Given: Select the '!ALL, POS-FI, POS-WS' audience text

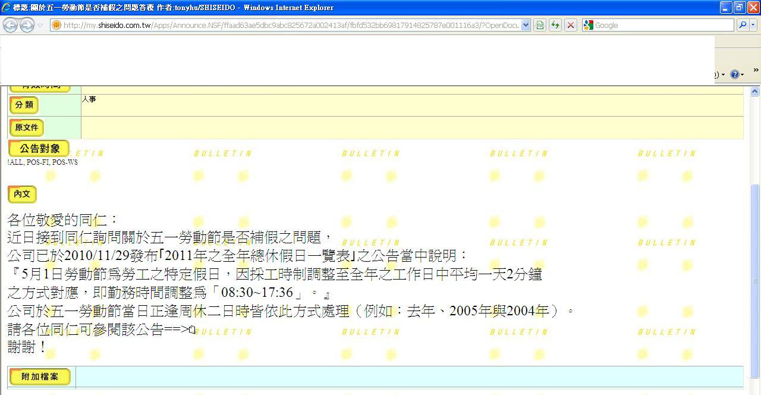Looking at the screenshot, I should pos(43,162).
